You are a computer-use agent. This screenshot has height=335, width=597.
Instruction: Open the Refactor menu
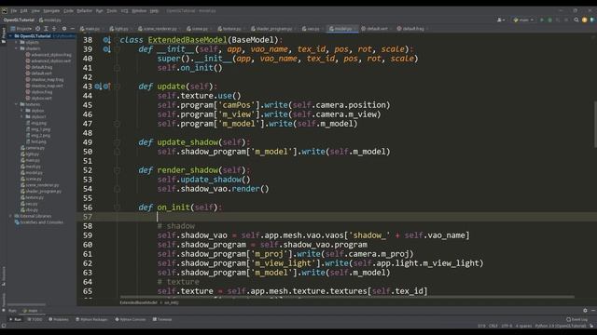click(85, 11)
